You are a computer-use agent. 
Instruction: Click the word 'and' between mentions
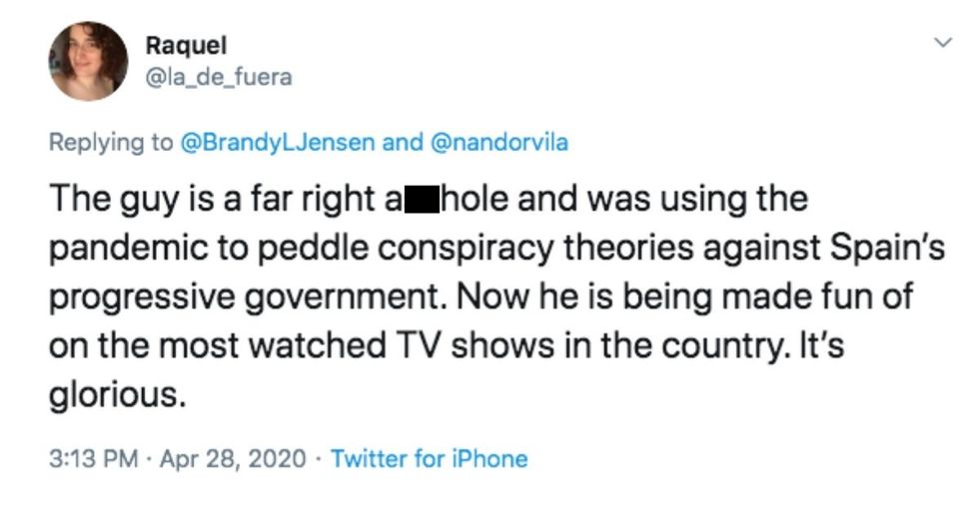[403, 142]
